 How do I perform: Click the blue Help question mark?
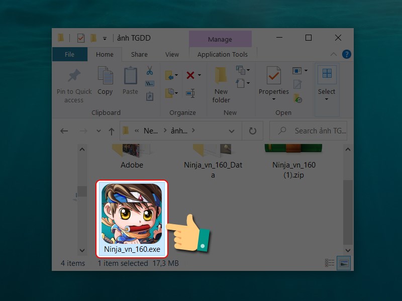click(x=346, y=54)
